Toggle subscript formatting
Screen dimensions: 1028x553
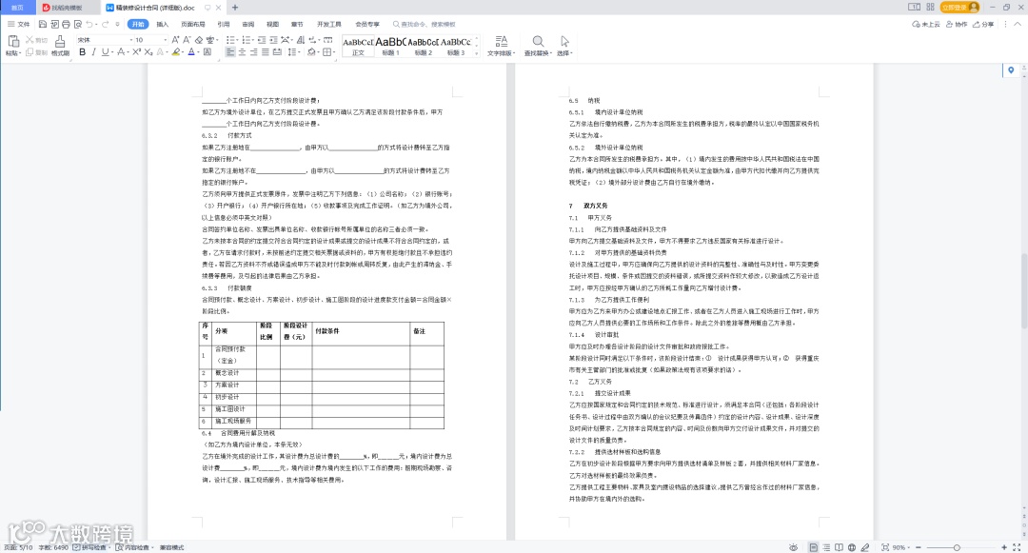pos(148,52)
